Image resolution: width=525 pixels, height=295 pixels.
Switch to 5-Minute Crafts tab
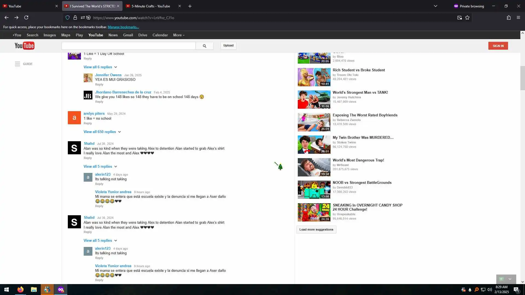(151, 6)
